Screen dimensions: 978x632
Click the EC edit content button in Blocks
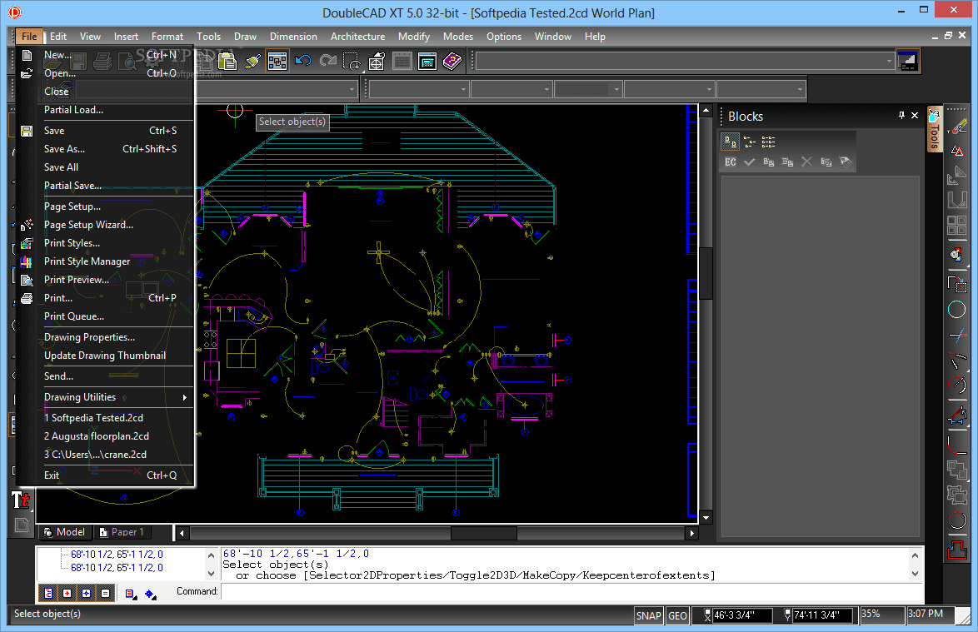[x=731, y=162]
